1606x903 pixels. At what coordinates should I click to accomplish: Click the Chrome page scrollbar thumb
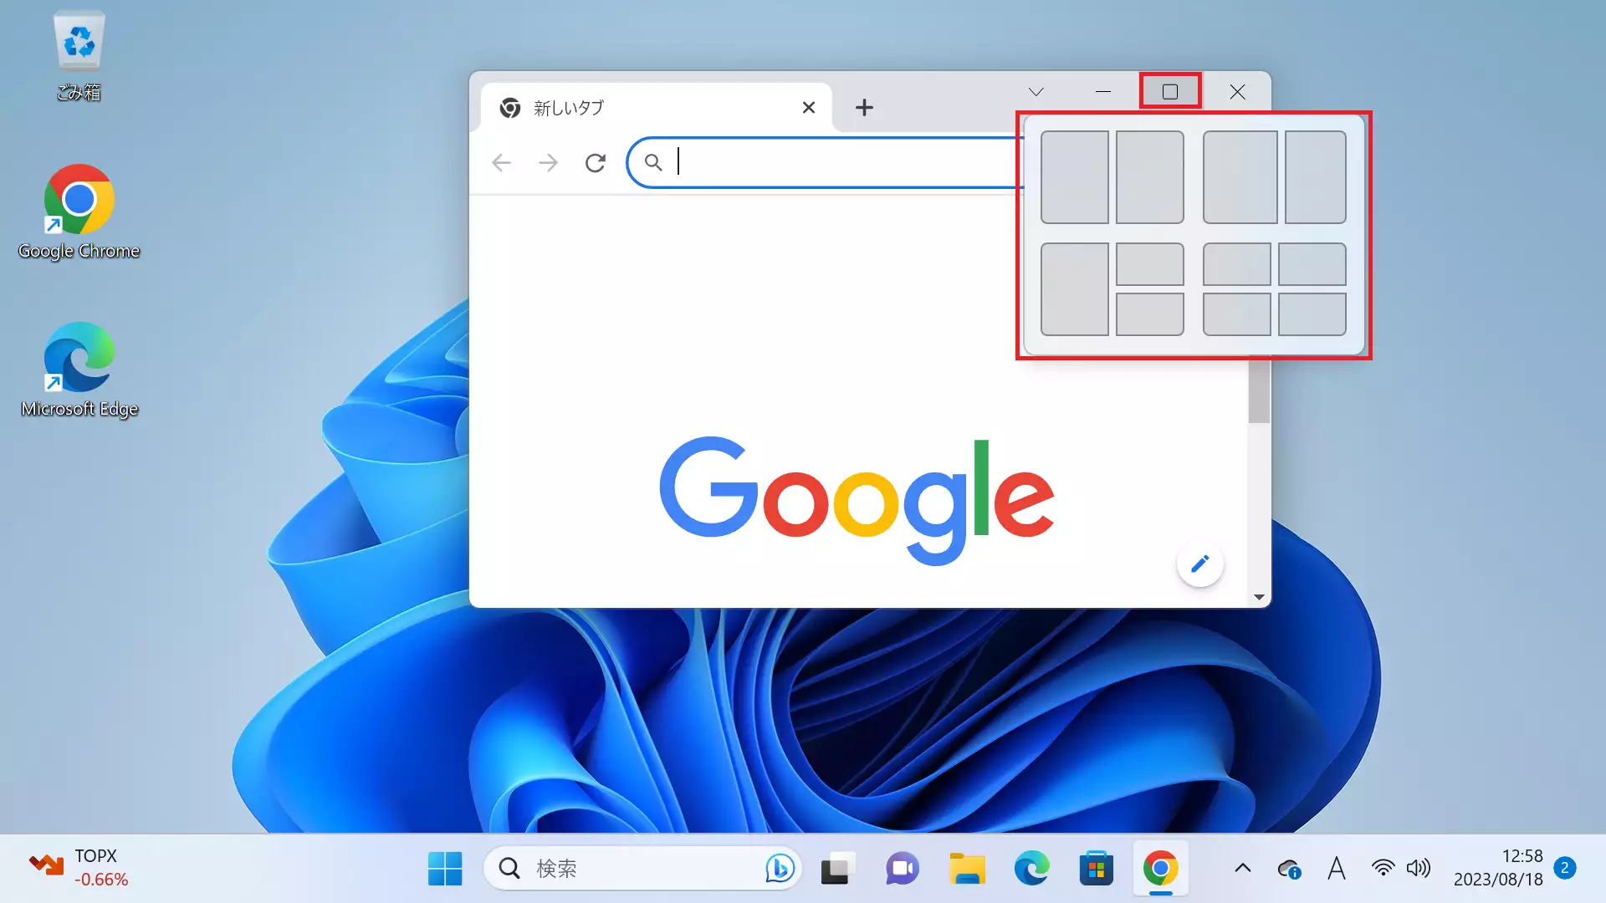pos(1259,390)
